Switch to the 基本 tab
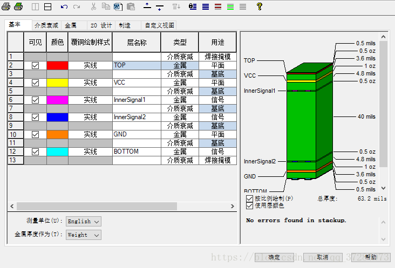395x268 pixels. [x=18, y=25]
